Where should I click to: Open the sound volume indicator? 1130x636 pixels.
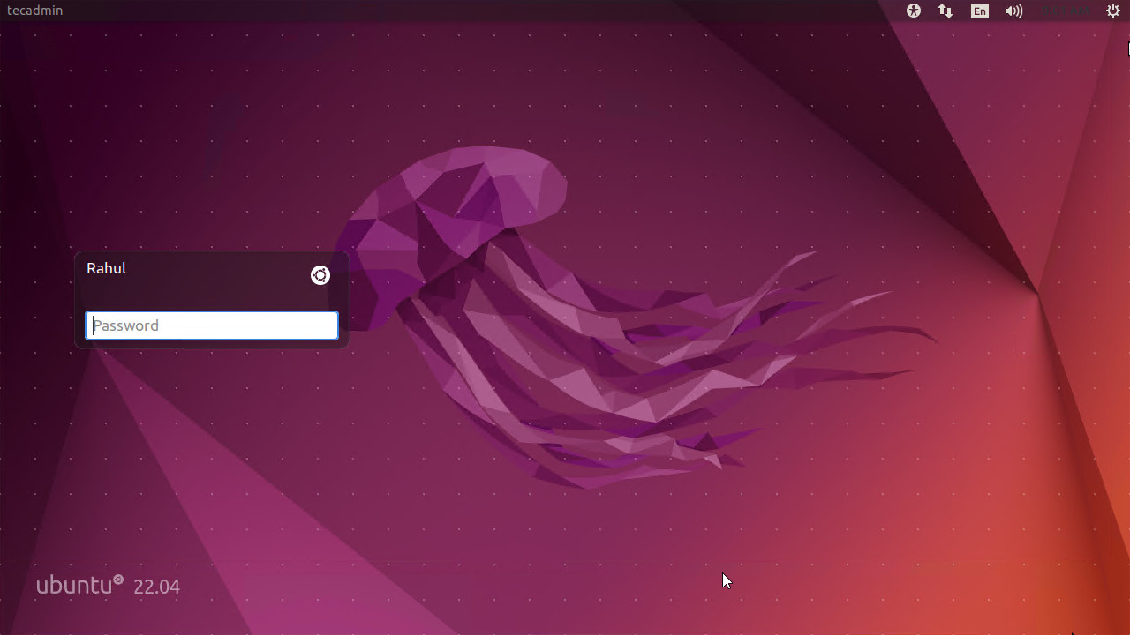pyautogui.click(x=1013, y=11)
